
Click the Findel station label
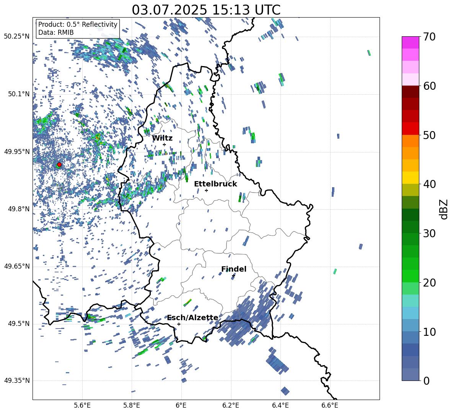tap(234, 269)
